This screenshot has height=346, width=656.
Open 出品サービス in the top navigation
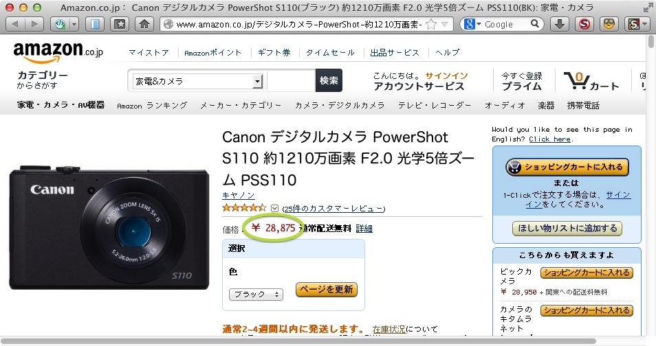tap(395, 53)
